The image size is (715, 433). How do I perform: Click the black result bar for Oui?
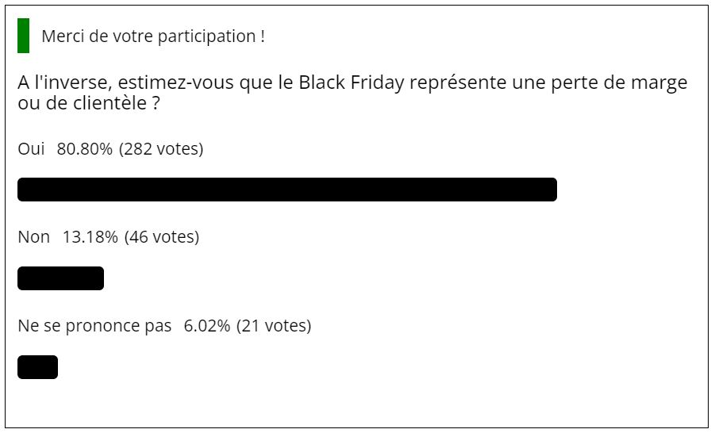(287, 190)
